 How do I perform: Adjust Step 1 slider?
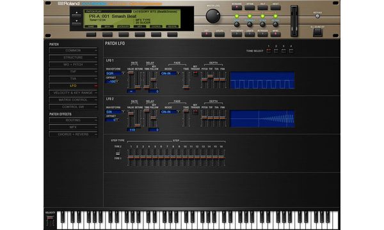coord(131,158)
